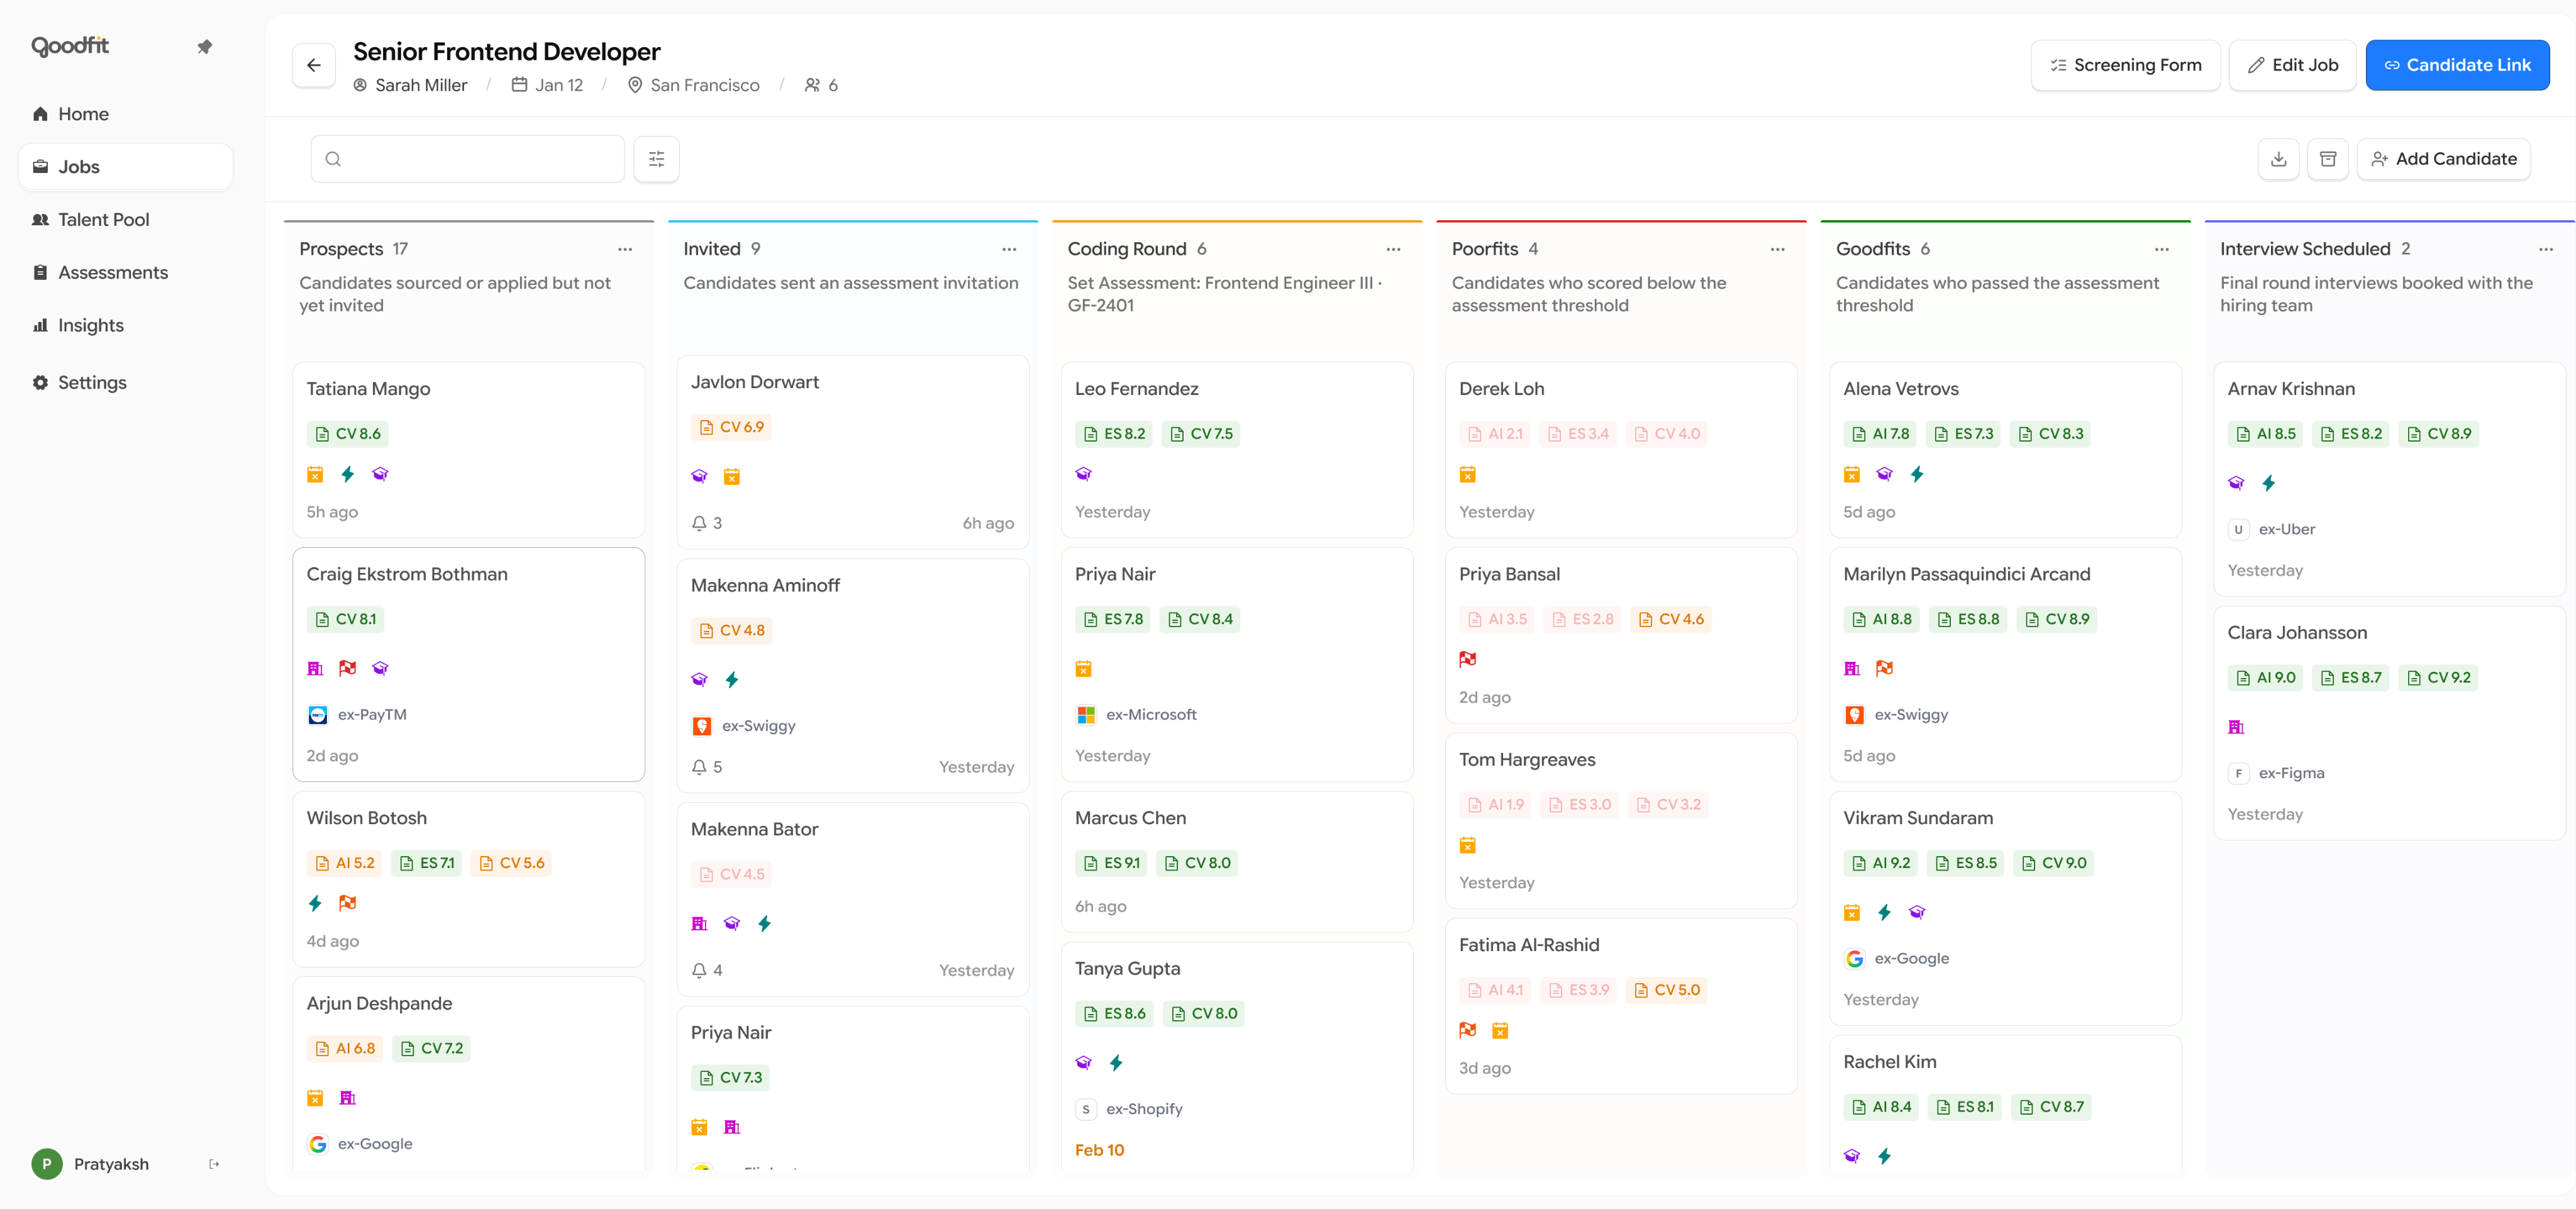Open Rachel Kim's candidate card

coord(2005,1103)
